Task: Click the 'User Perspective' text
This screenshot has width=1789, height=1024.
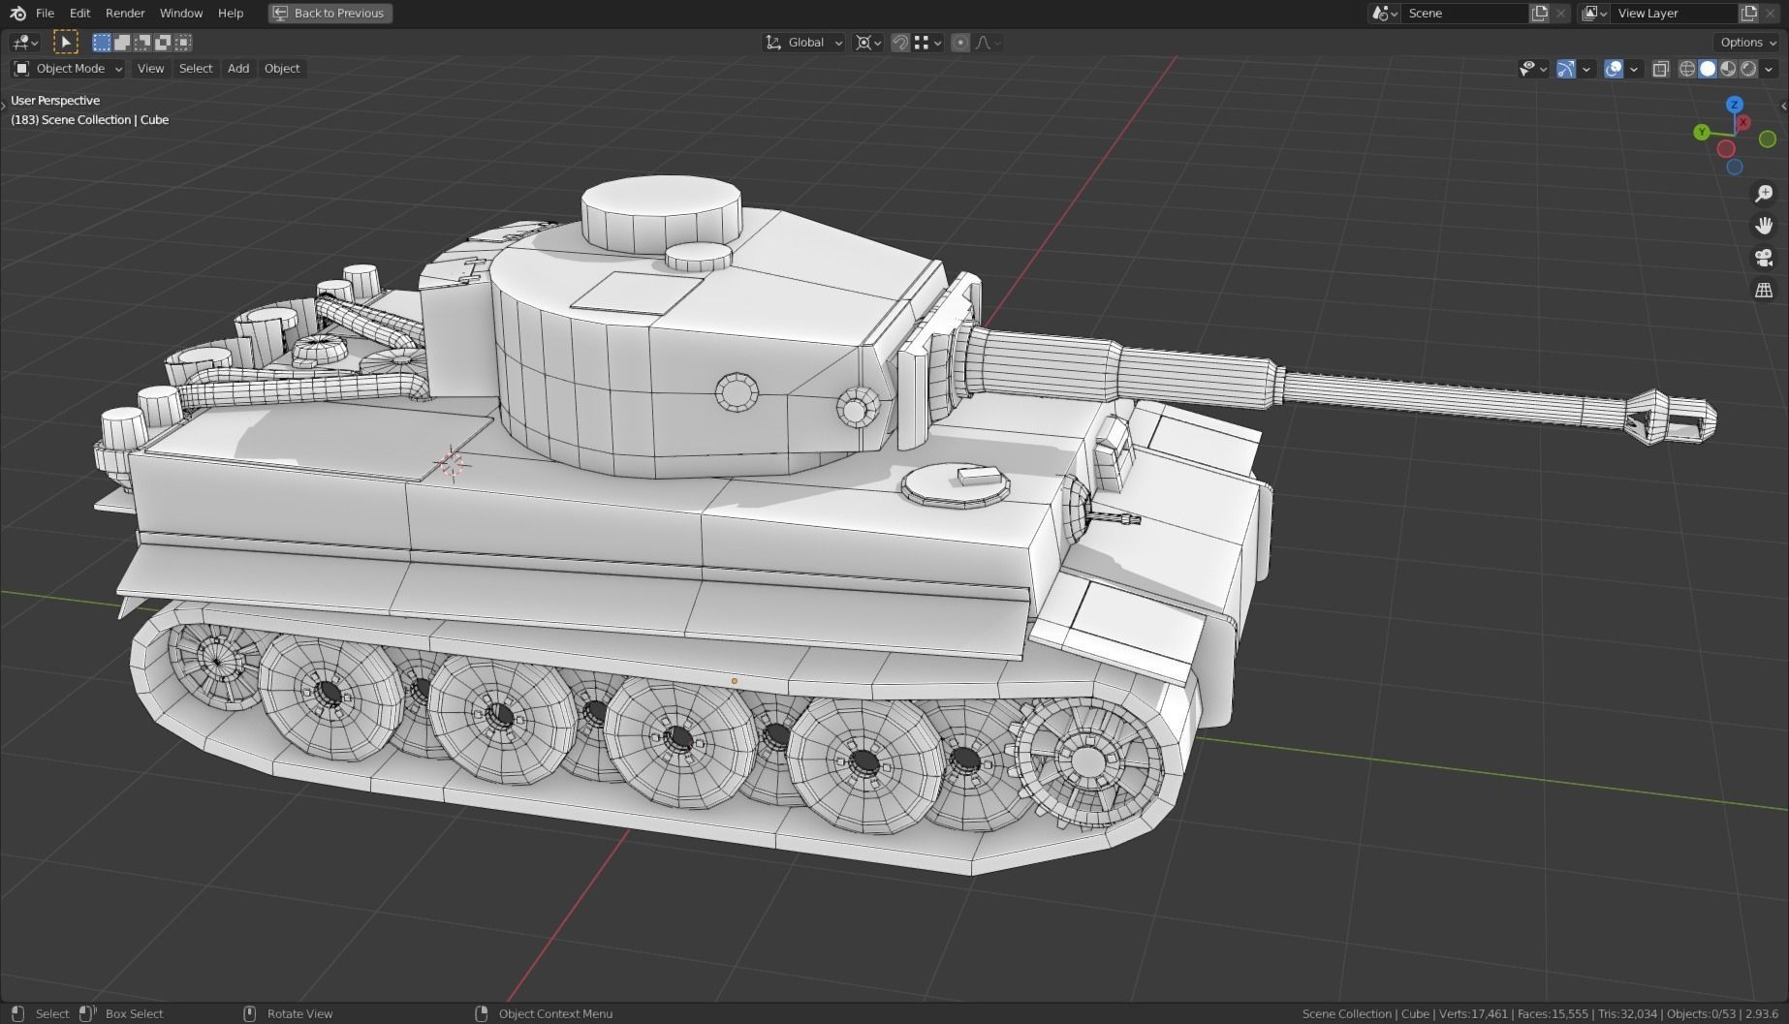Action: click(x=55, y=100)
